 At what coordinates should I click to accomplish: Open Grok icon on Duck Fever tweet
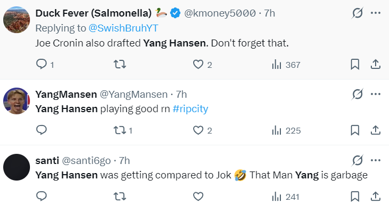(357, 13)
